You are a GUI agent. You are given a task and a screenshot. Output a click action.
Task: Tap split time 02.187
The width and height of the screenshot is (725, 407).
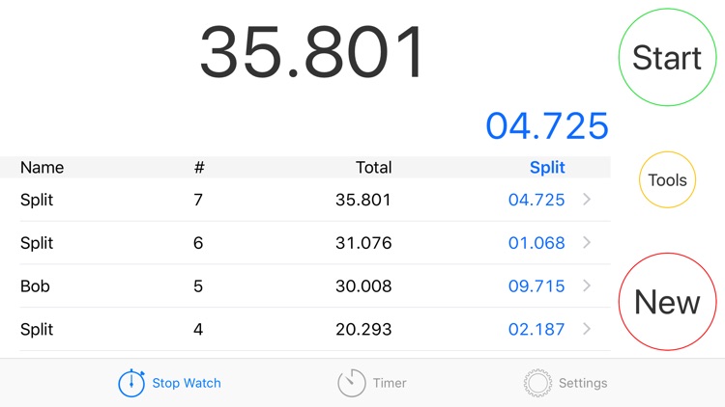536,329
